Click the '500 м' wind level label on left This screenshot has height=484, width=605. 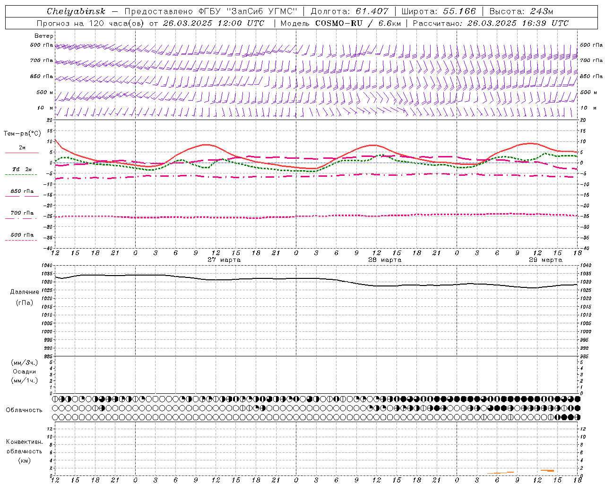[44, 92]
